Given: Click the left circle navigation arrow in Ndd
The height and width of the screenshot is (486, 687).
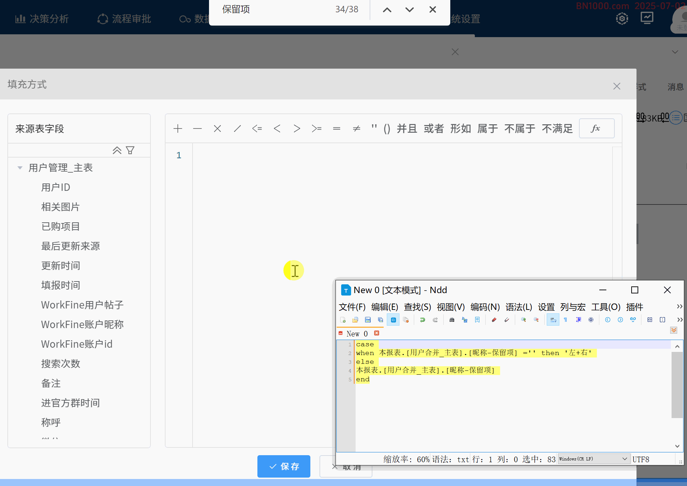Looking at the screenshot, I should coord(608,320).
